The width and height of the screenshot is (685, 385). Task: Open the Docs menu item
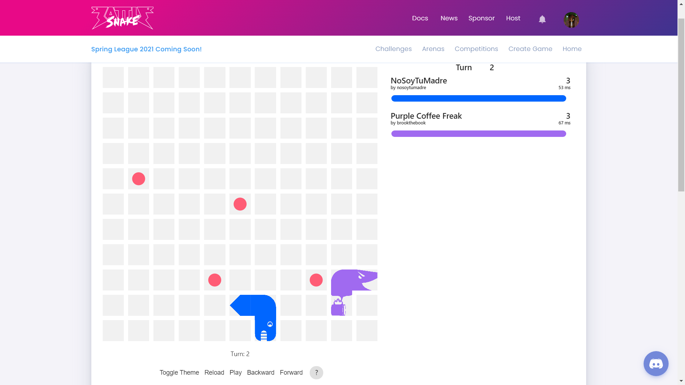[420, 18]
